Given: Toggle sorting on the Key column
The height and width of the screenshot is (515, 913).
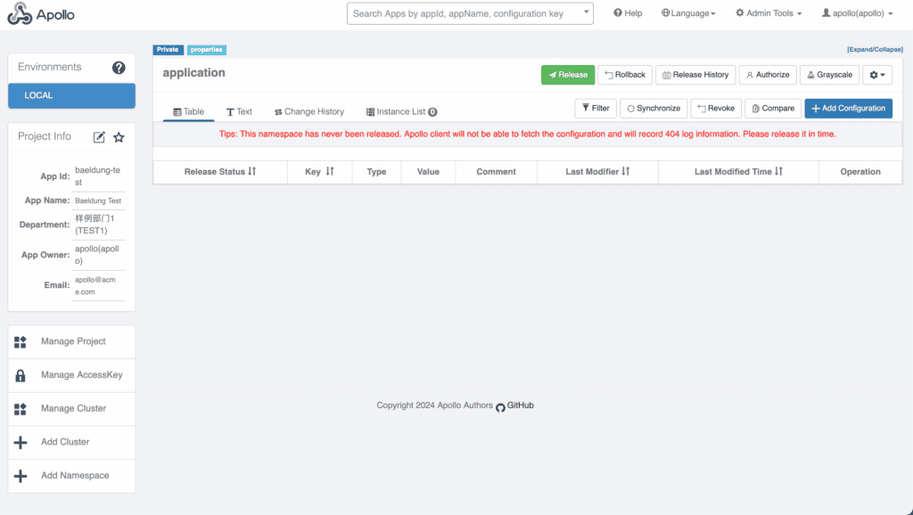Looking at the screenshot, I should point(319,172).
